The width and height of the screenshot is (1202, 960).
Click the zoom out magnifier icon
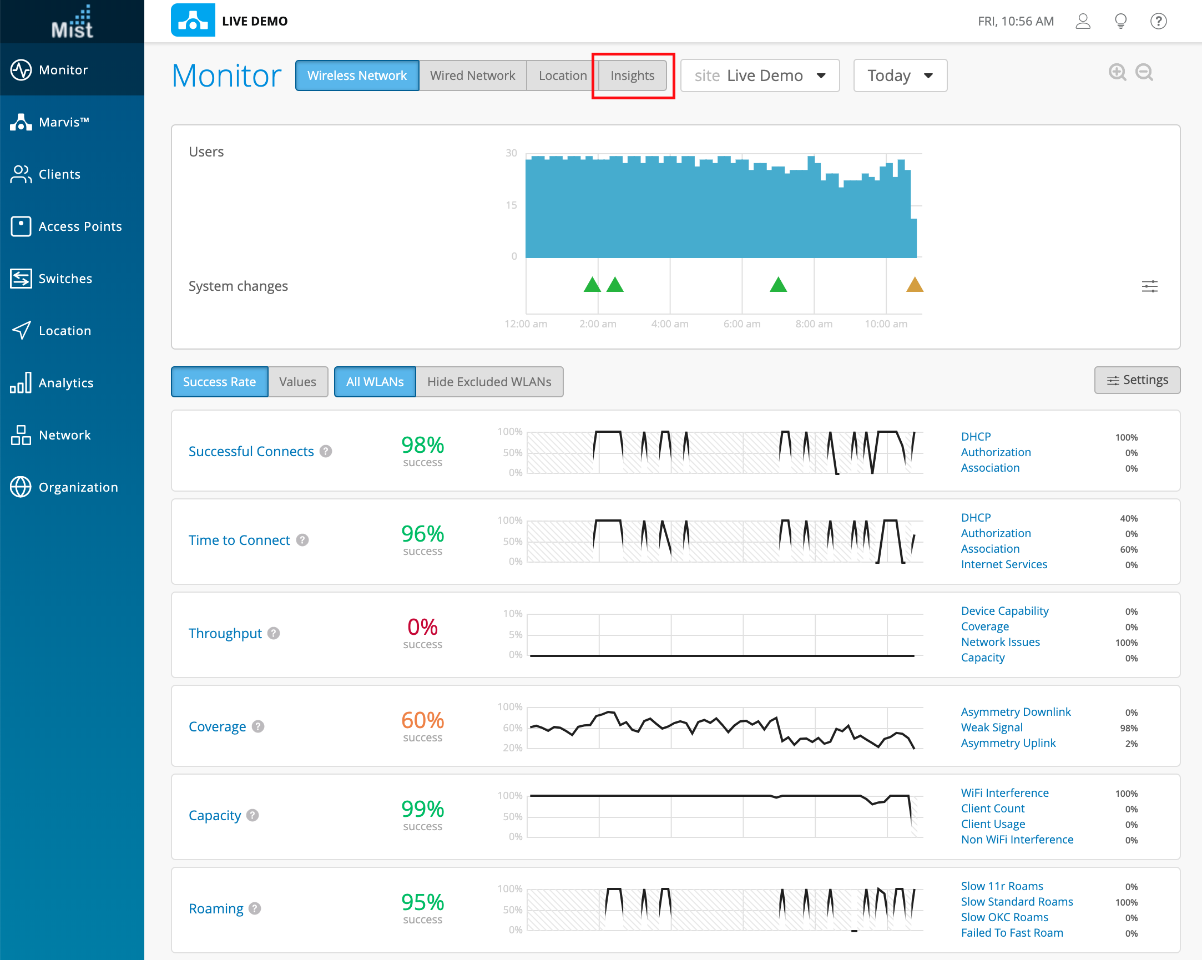[1144, 73]
